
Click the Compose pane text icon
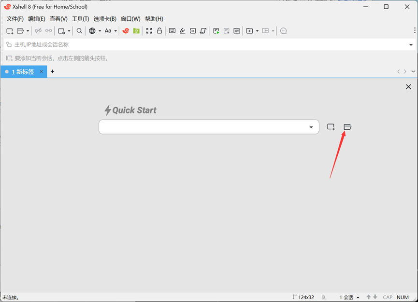(x=237, y=31)
